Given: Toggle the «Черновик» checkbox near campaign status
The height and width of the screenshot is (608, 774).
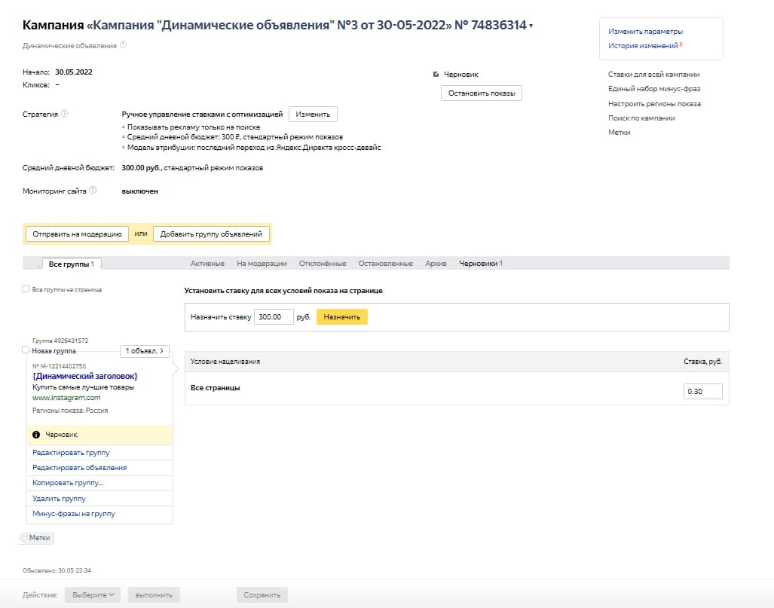Looking at the screenshot, I should point(436,75).
